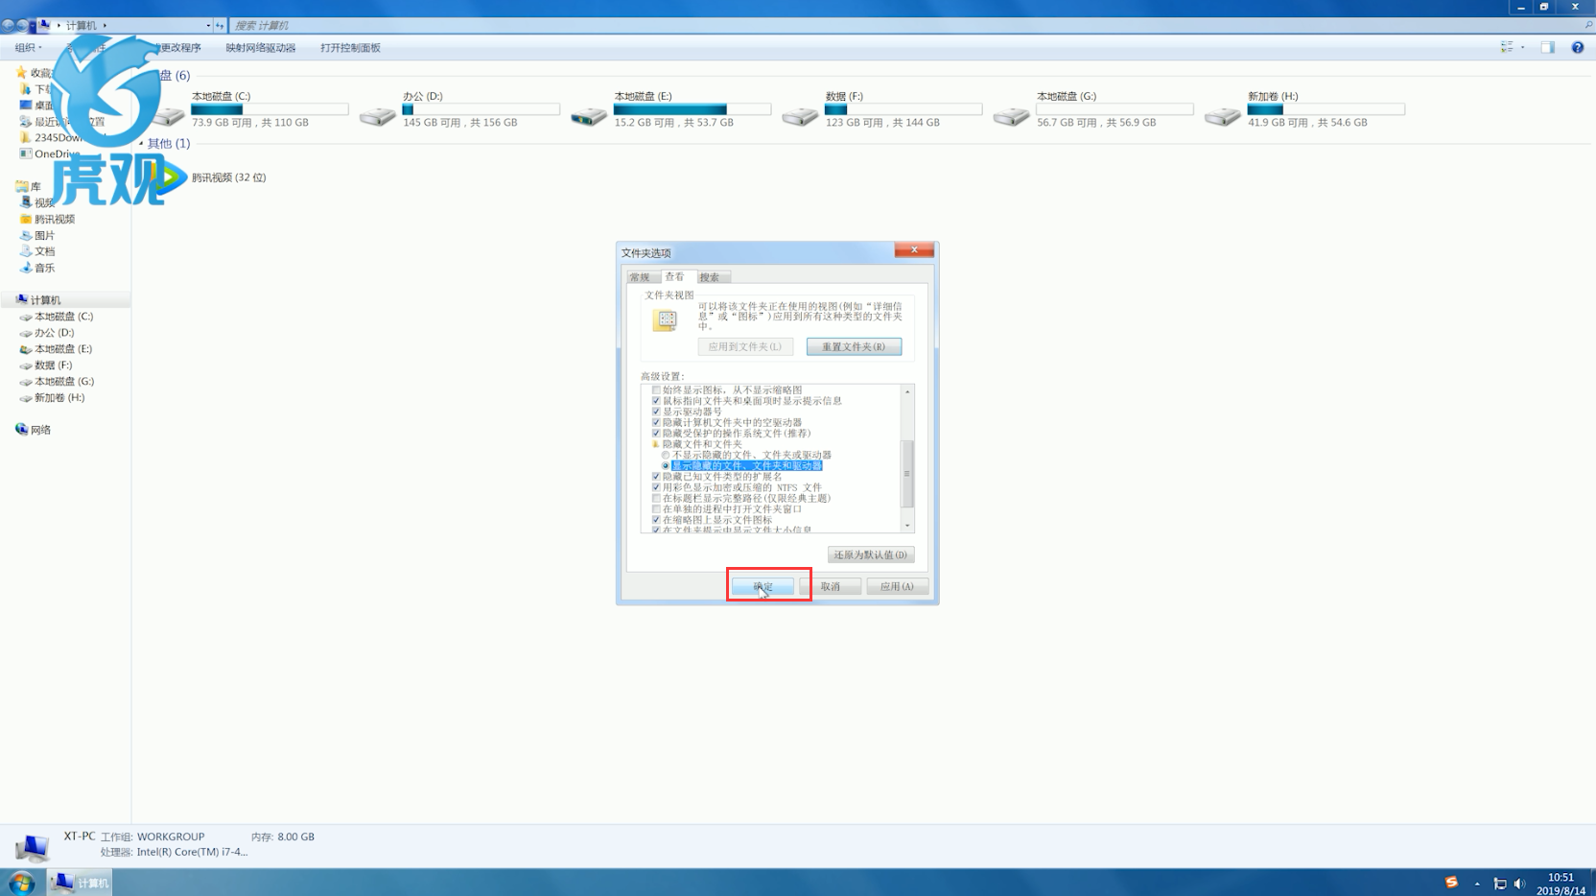Viewport: 1596px width, 896px height.
Task: Select 本地磁盘 (C:) in navigation tree
Action: (57, 317)
